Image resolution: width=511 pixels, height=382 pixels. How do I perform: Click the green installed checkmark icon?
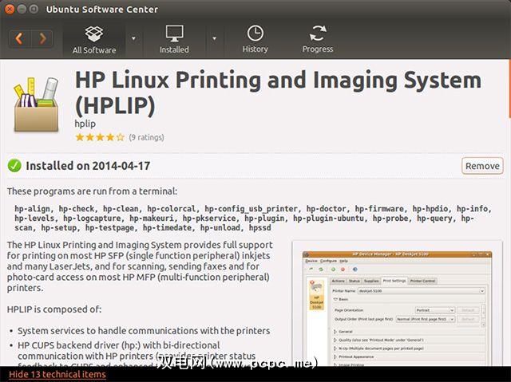click(14, 166)
